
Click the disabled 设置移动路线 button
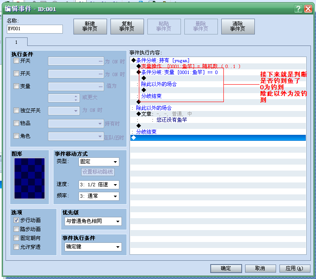pyautogui.click(x=98, y=172)
